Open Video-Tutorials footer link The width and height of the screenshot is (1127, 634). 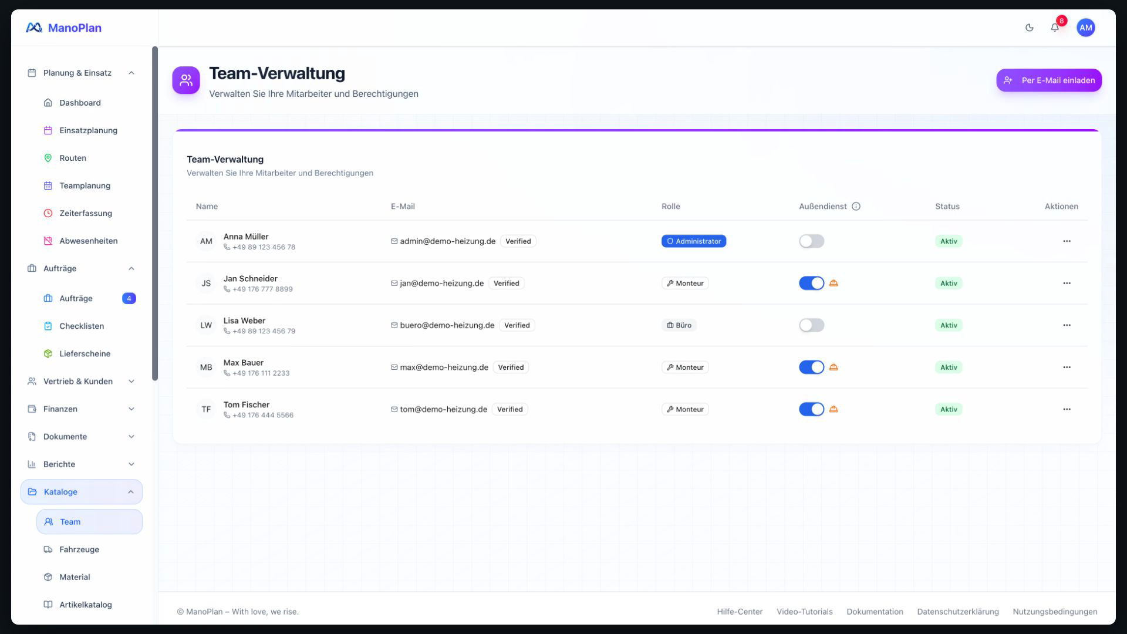tap(804, 612)
